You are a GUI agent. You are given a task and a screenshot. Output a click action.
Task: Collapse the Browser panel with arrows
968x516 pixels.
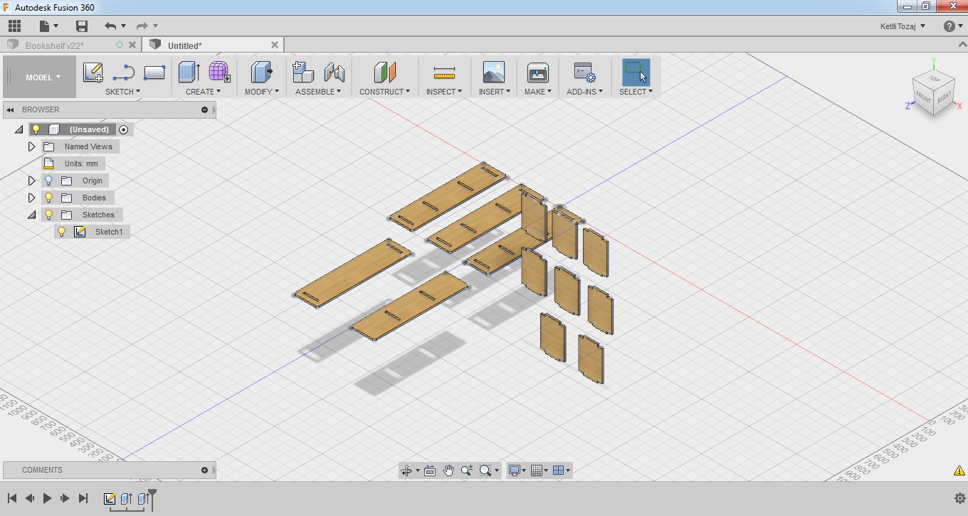[11, 109]
